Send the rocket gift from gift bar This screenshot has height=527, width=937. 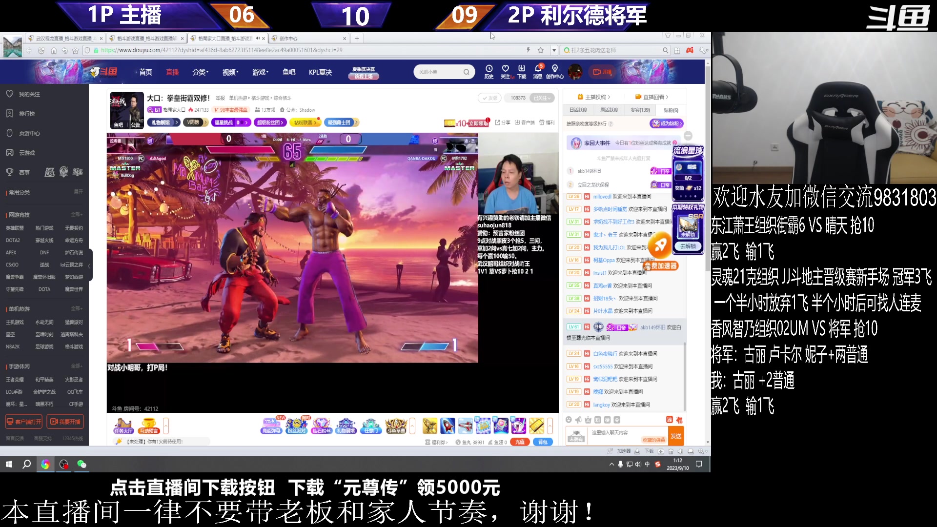[x=448, y=426]
